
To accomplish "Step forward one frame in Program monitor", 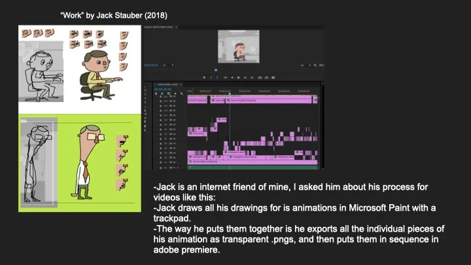I will point(245,77).
